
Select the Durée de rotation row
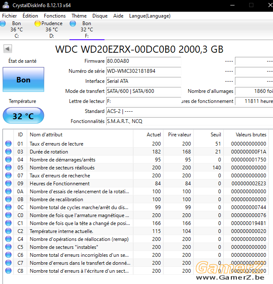point(136,151)
